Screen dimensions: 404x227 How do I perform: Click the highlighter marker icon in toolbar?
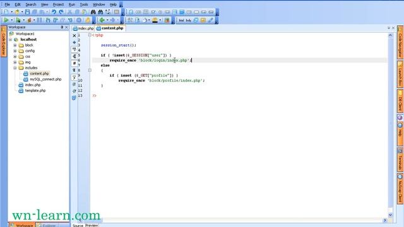pyautogui.click(x=155, y=20)
